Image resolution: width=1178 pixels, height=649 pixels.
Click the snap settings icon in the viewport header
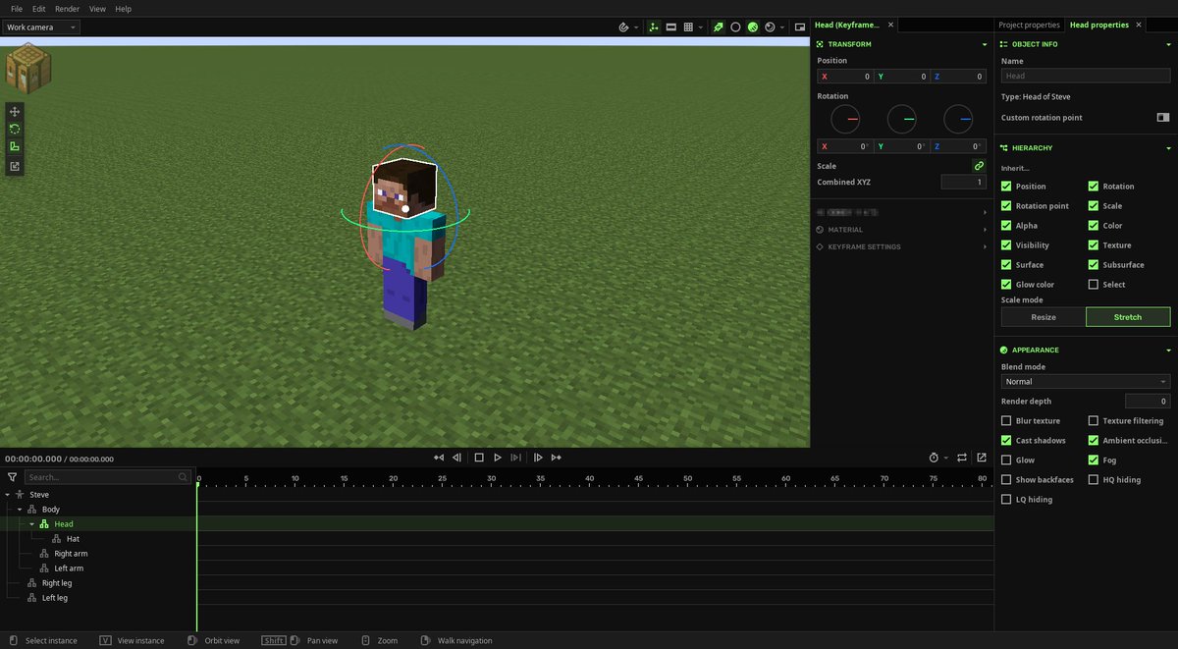pyautogui.click(x=623, y=27)
